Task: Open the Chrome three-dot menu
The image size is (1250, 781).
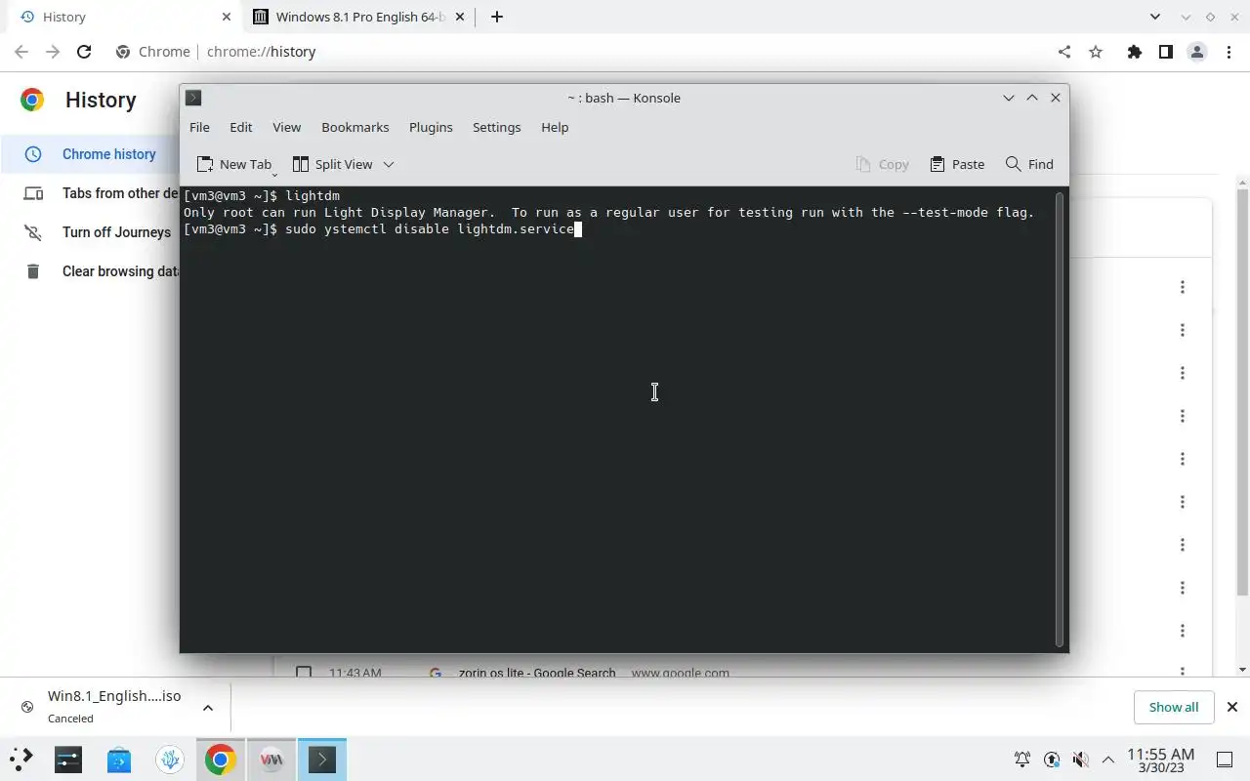Action: [1228, 52]
